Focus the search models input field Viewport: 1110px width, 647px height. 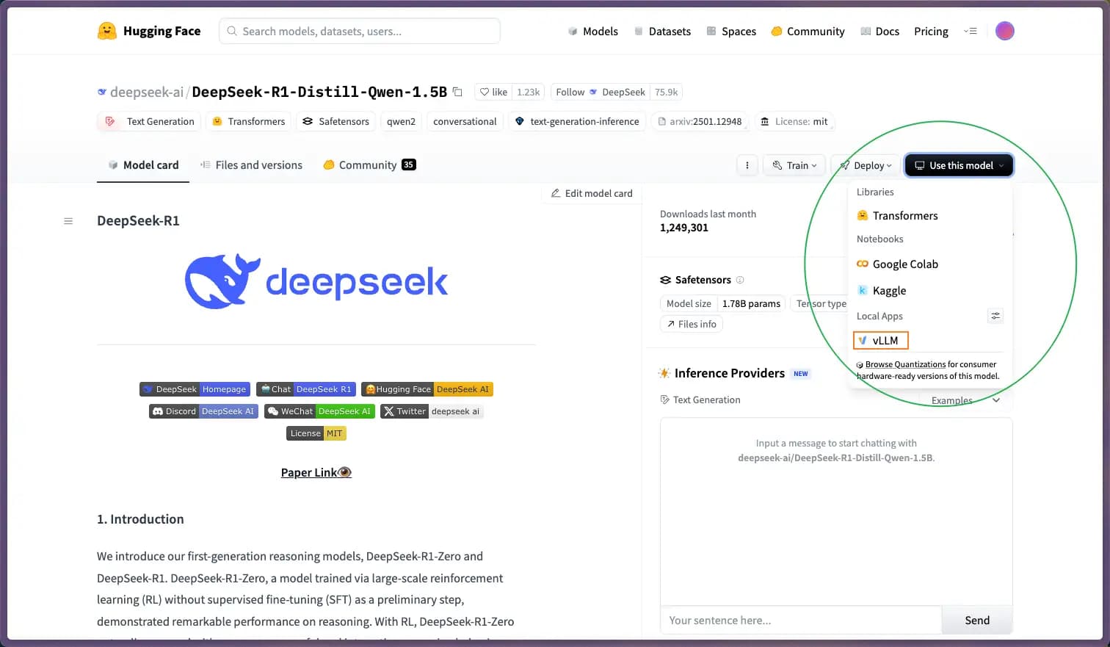[x=360, y=31]
